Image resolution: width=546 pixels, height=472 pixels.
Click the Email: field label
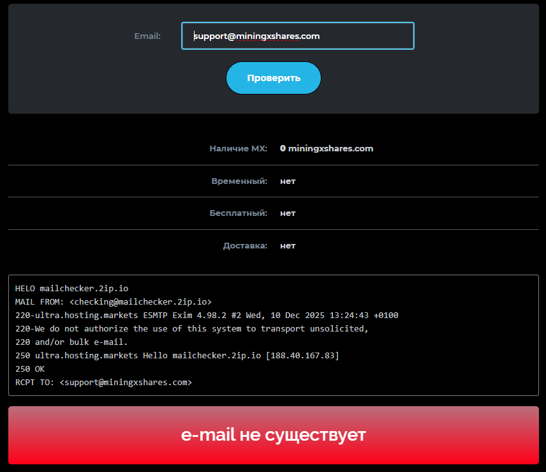[x=147, y=36]
